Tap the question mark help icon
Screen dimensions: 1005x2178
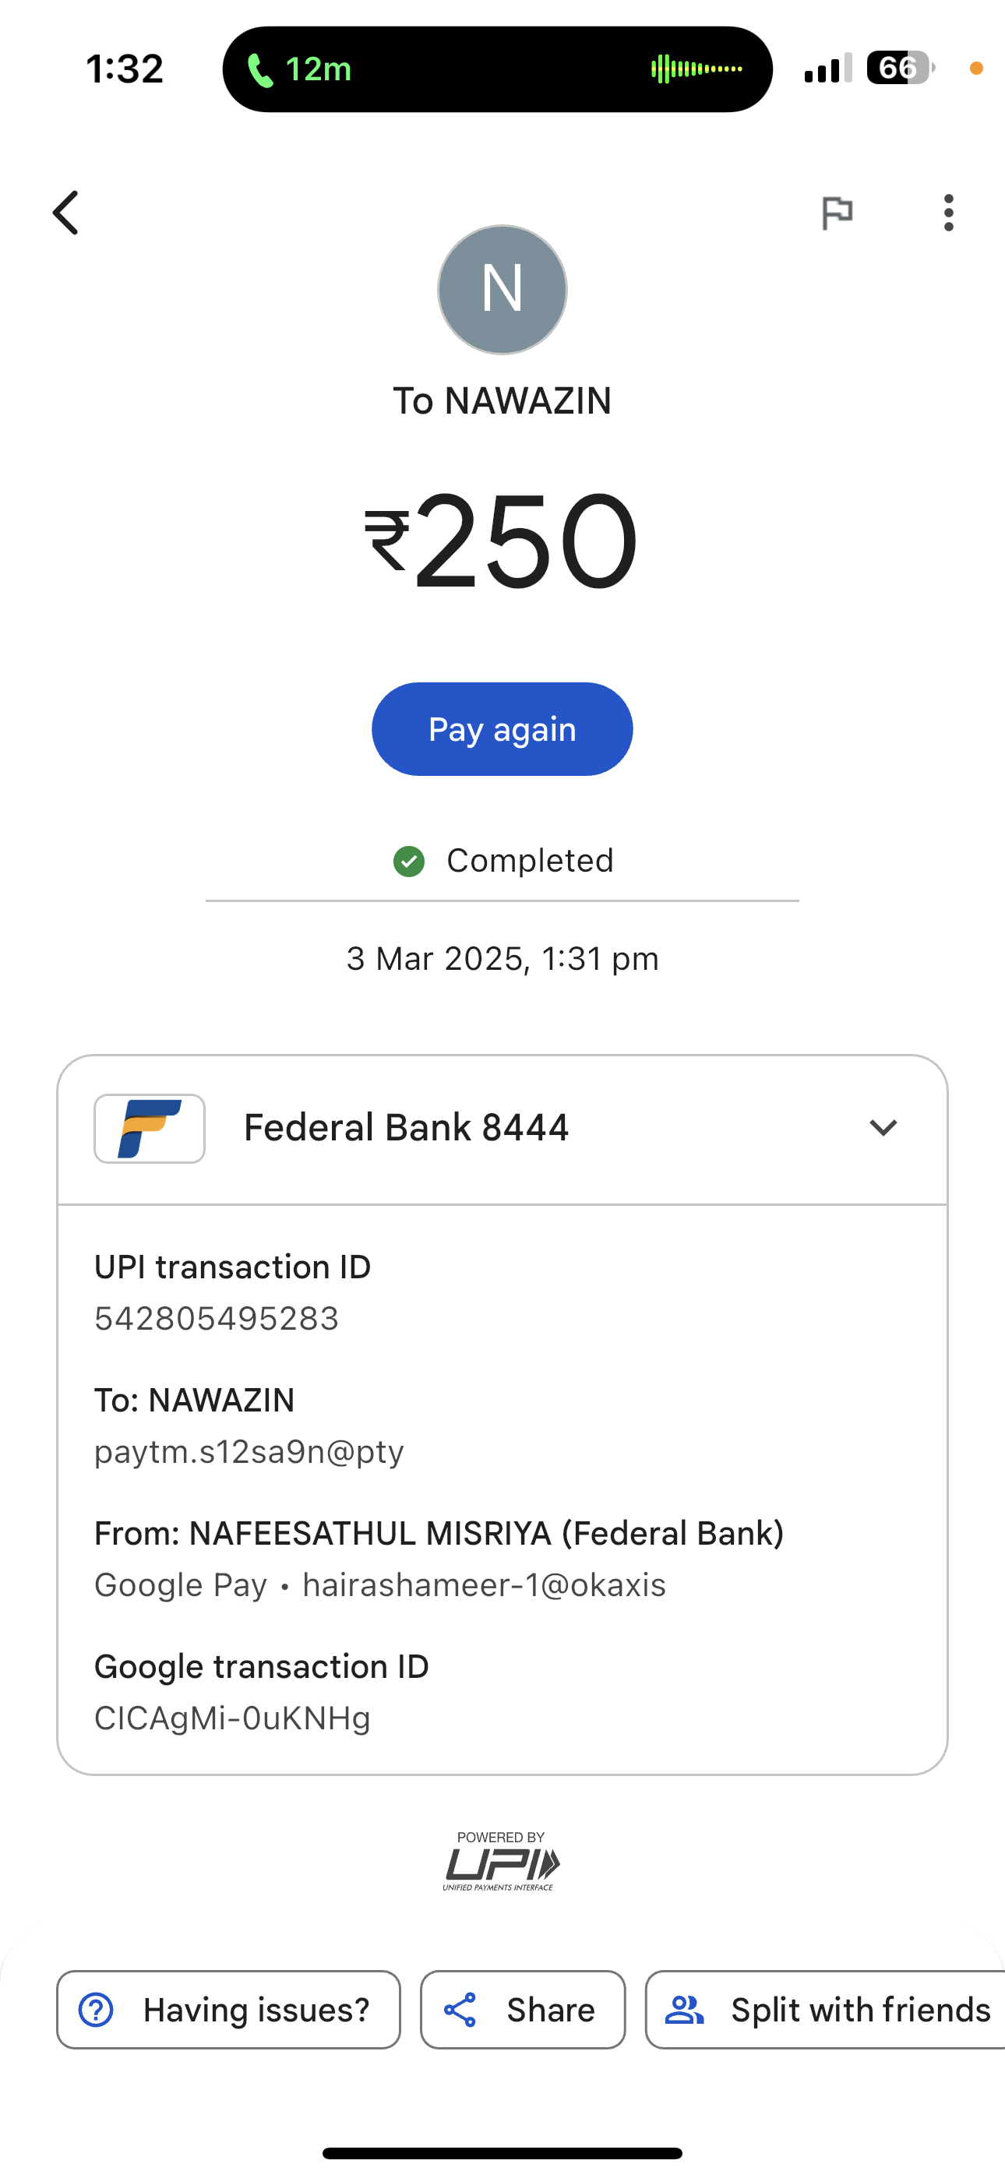pos(96,2010)
